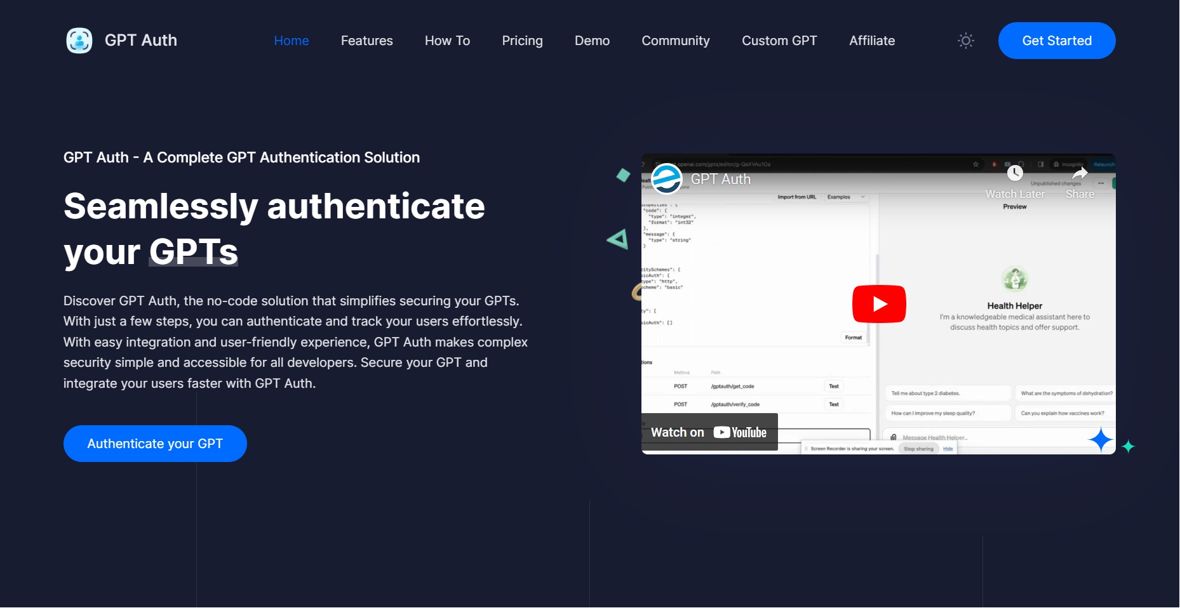Click the GPT Auth video title
Screen dimensions: 1180x608
tap(721, 180)
